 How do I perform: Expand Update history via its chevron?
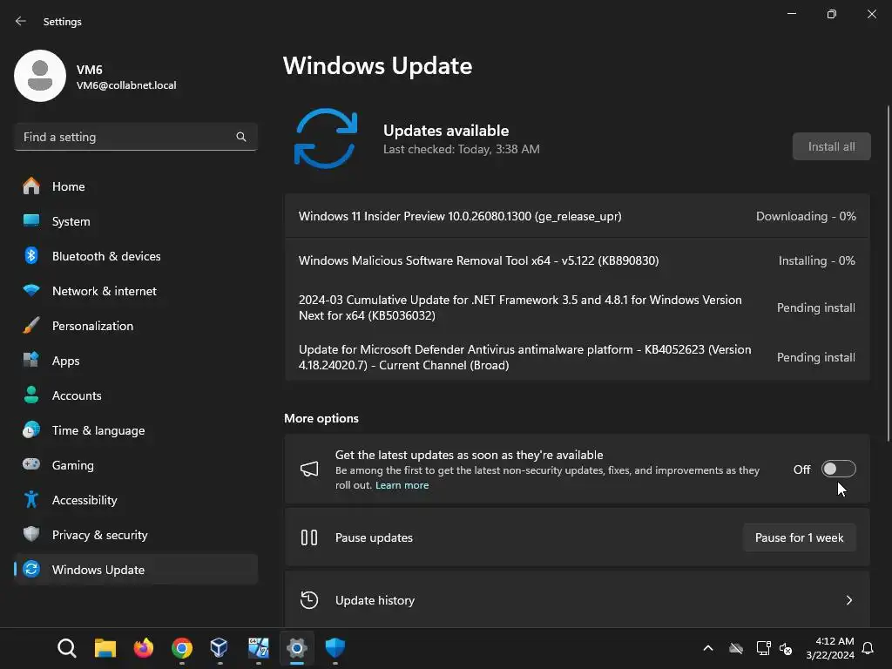click(848, 600)
